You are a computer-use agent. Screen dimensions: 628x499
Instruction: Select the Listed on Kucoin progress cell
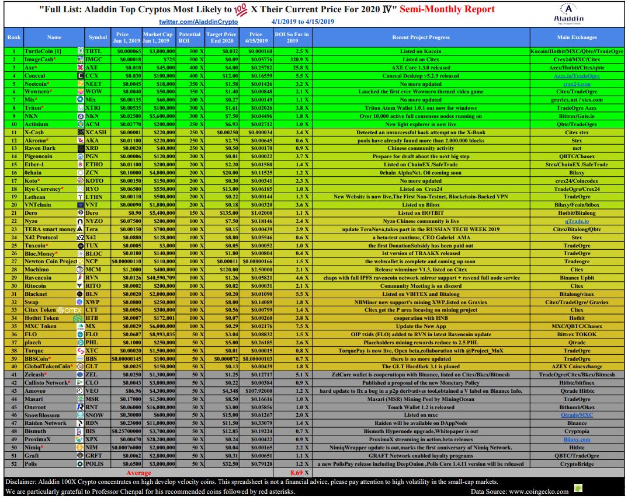coord(421,51)
